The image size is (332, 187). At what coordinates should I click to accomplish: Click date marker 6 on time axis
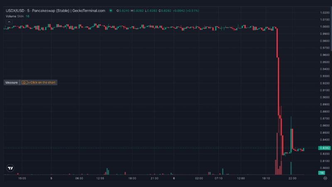pyautogui.click(x=174, y=178)
